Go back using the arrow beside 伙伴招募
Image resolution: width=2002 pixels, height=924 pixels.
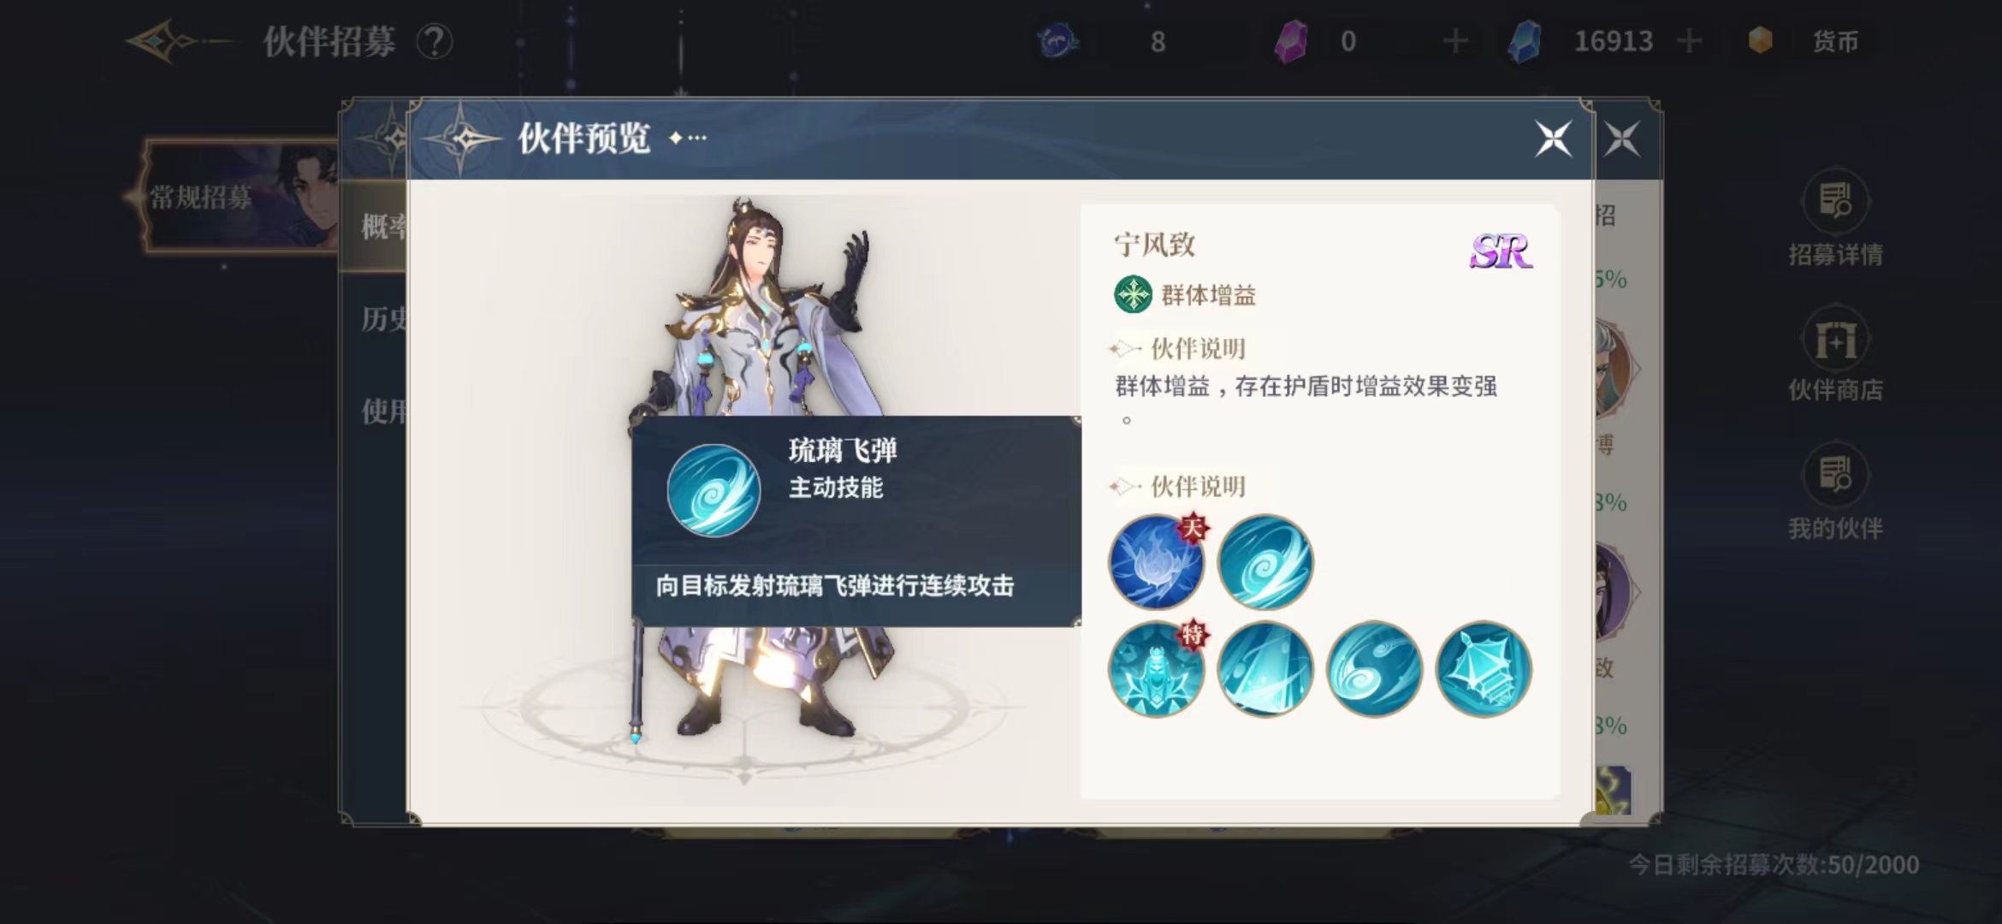coord(175,41)
